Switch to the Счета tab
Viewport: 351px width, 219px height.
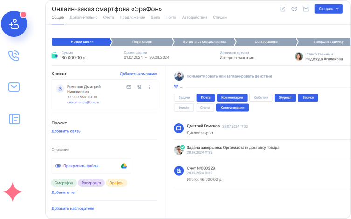pyautogui.click(x=109, y=17)
